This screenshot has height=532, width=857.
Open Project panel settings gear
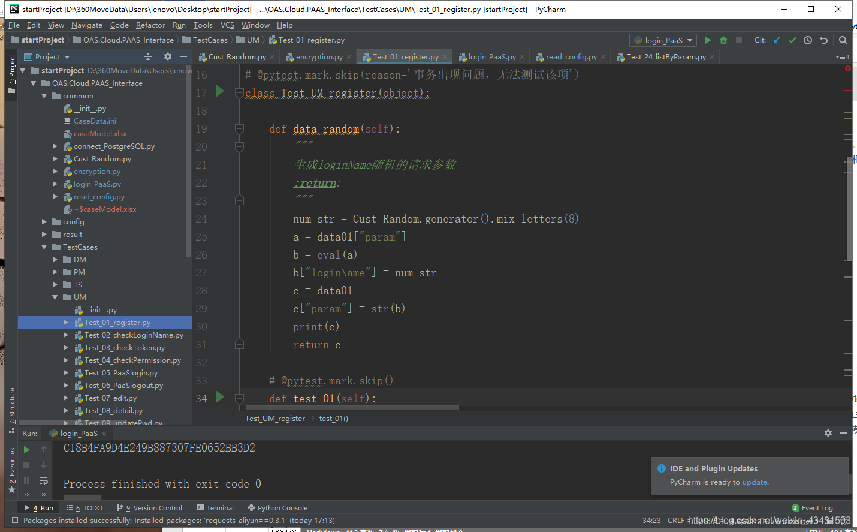click(168, 56)
